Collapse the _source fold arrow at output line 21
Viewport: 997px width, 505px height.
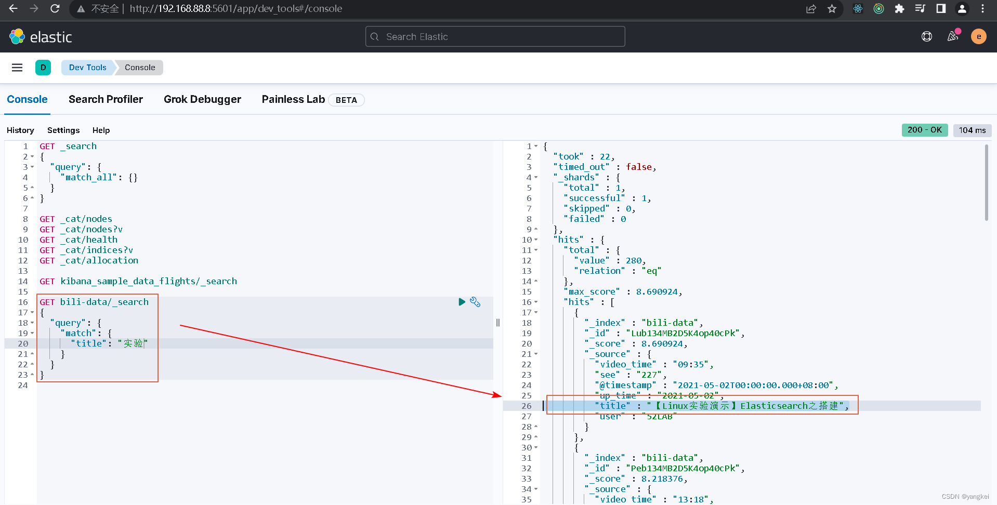point(536,354)
